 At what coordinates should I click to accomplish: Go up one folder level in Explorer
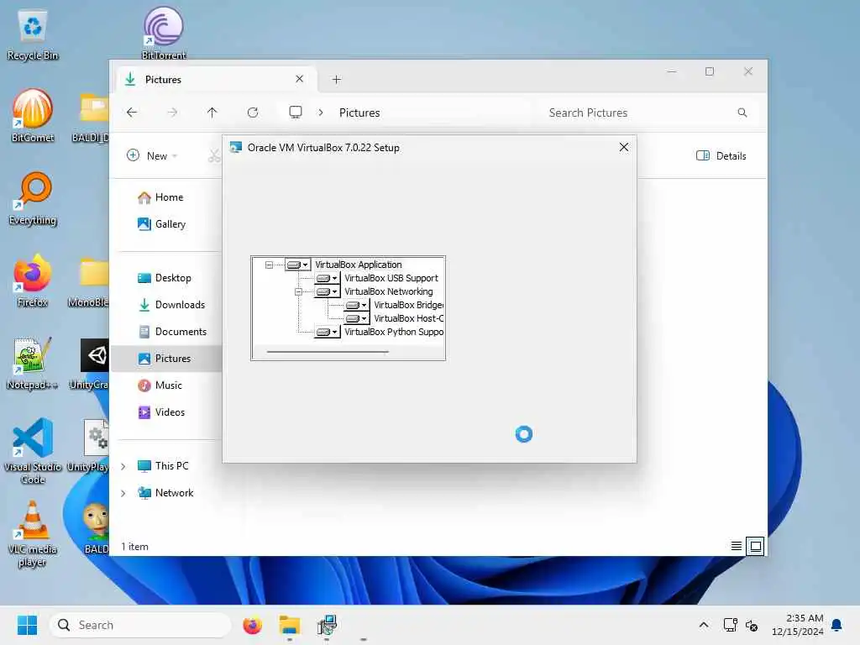coord(212,113)
